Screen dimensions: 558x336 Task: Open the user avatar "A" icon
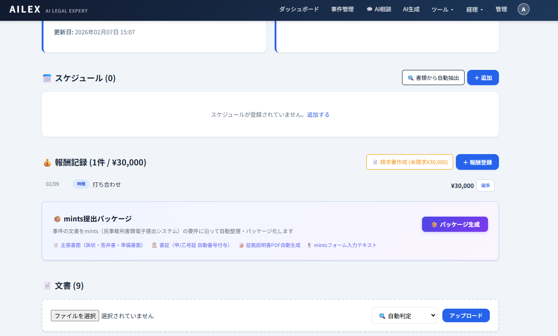524,9
